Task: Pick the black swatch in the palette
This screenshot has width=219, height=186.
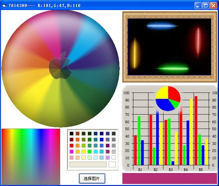Action: (72, 134)
